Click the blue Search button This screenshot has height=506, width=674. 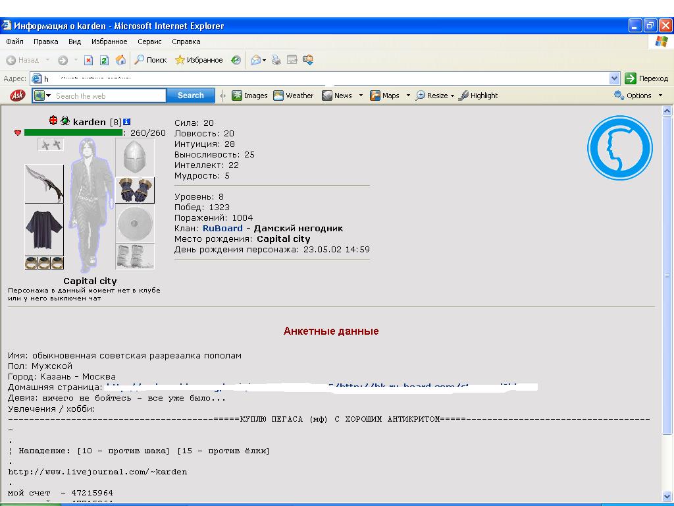pyautogui.click(x=190, y=96)
